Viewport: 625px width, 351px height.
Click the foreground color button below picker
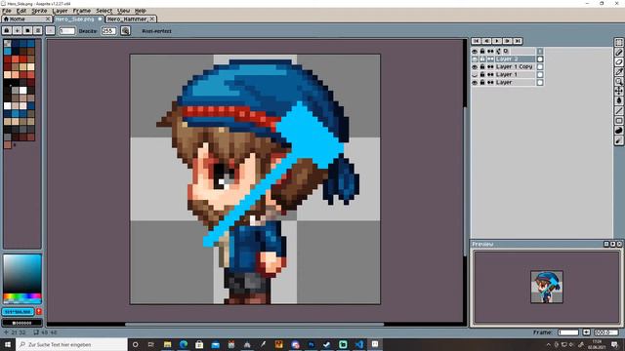(18, 312)
